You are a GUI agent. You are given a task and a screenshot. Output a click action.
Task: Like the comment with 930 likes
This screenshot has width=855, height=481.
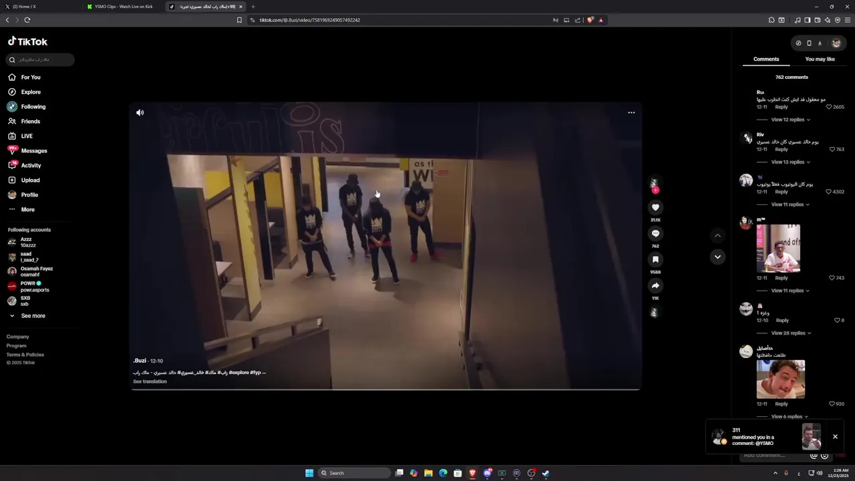click(x=832, y=404)
